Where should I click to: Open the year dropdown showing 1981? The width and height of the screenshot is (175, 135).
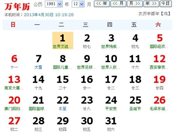point(54,4)
